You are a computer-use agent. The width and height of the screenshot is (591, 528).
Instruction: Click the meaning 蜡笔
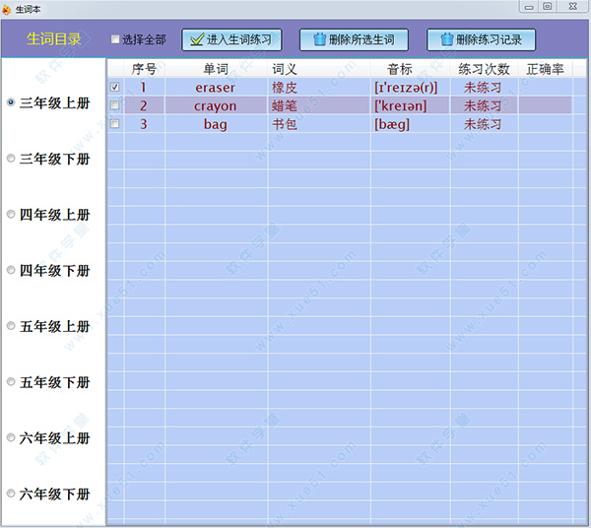point(285,106)
